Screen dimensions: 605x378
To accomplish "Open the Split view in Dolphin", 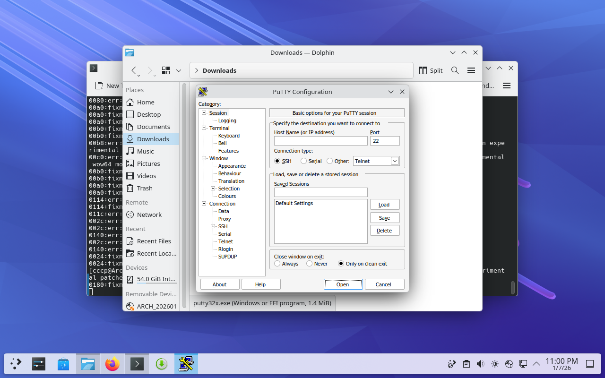I will coord(431,70).
